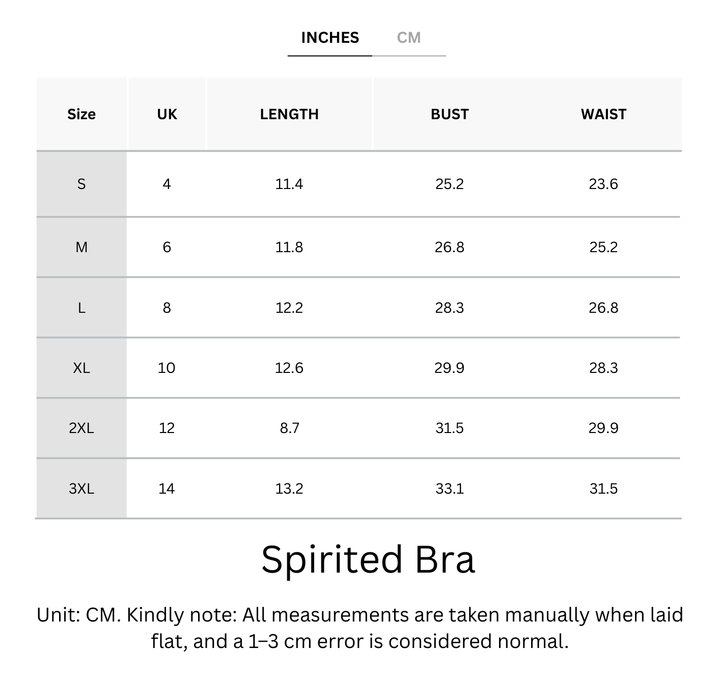720x675 pixels.
Task: Click the Size column header
Action: point(81,114)
